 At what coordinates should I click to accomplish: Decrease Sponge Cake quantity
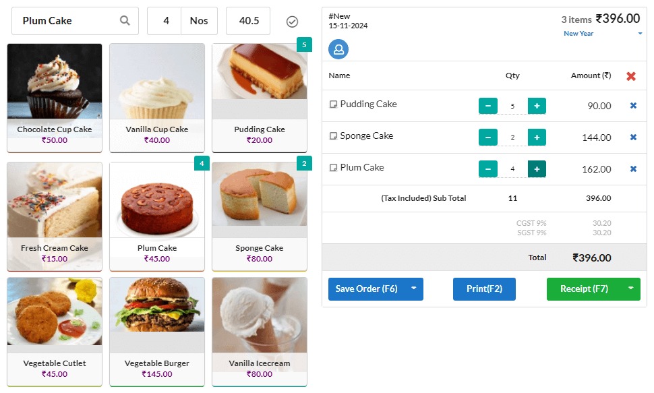(x=487, y=138)
